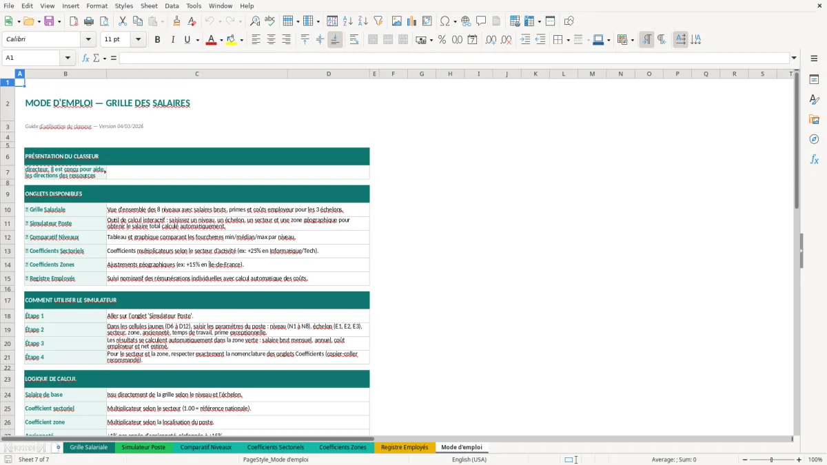Sort ascending A to Z
Screen dimensions: 827x465
pos(348,21)
